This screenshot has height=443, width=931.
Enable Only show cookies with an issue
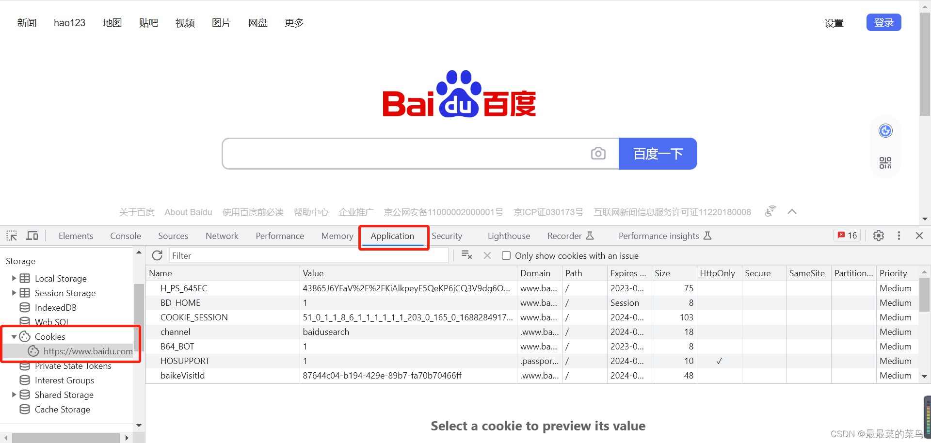point(506,255)
